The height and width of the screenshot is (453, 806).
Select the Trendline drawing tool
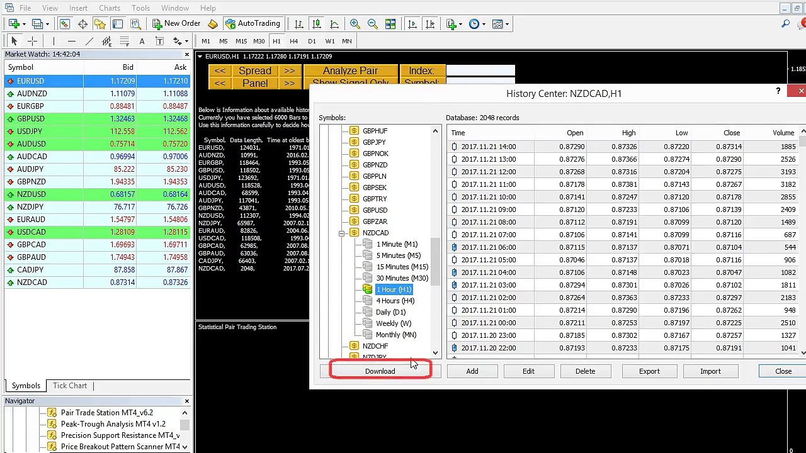[89, 41]
